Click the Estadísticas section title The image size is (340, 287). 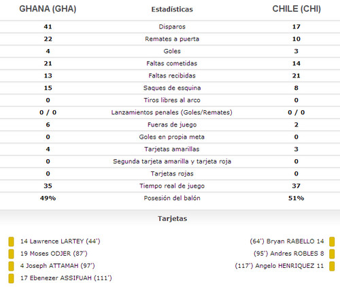click(172, 10)
